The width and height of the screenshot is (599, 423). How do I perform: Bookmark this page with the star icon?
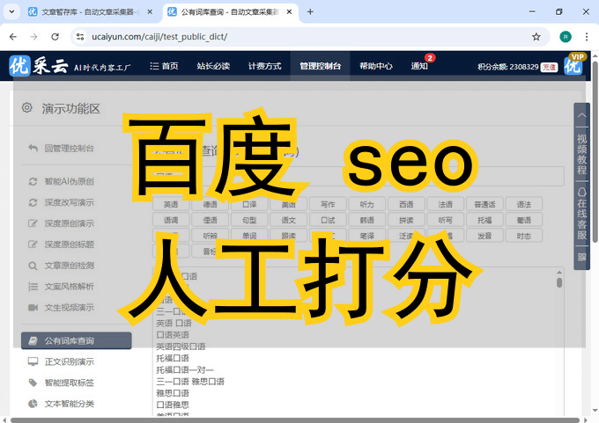[536, 37]
